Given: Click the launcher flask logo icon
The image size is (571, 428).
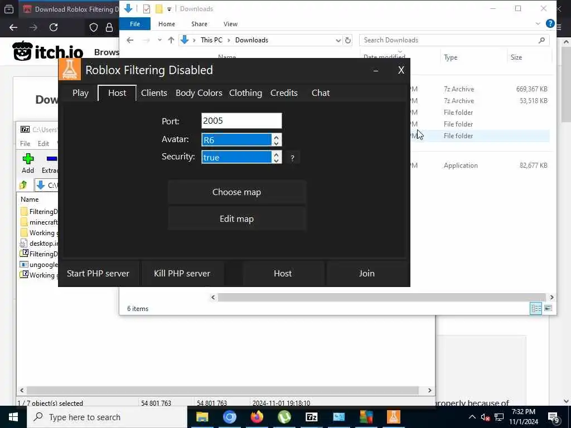Looking at the screenshot, I should pos(70,69).
